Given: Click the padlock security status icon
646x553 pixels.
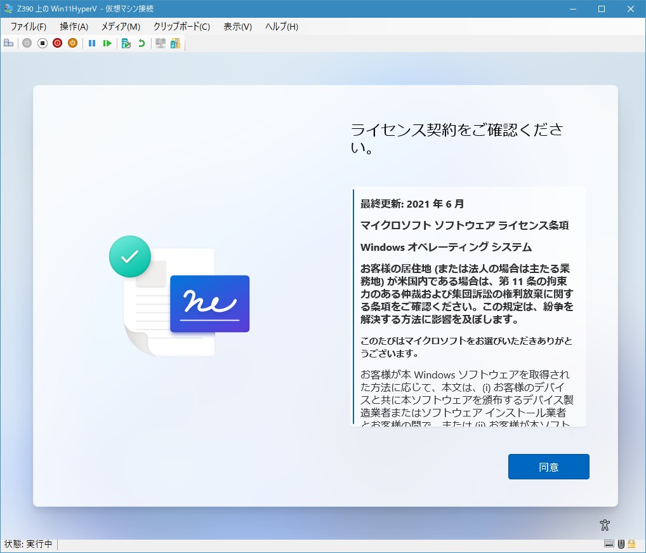Looking at the screenshot, I should pyautogui.click(x=631, y=544).
